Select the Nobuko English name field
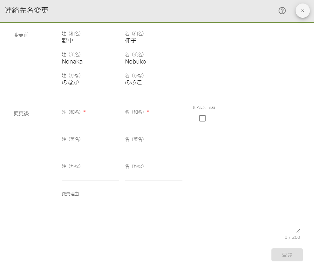This screenshot has width=314, height=269. (x=154, y=62)
